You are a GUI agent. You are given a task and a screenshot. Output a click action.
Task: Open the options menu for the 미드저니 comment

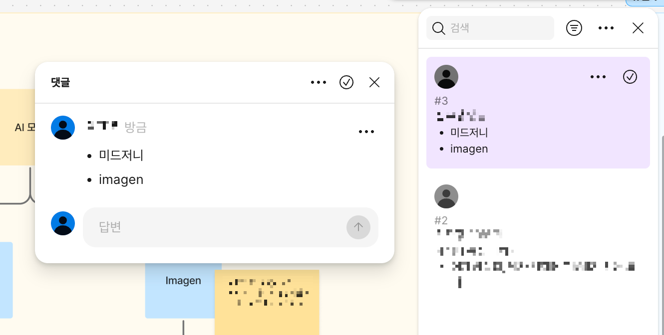coord(367,131)
